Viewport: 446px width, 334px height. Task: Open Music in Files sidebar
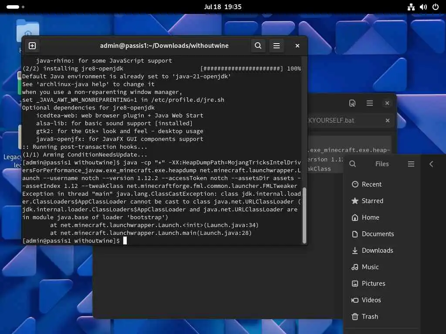[382, 267]
